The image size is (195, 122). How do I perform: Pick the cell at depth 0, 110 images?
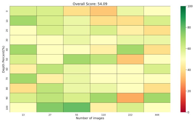[103, 11]
